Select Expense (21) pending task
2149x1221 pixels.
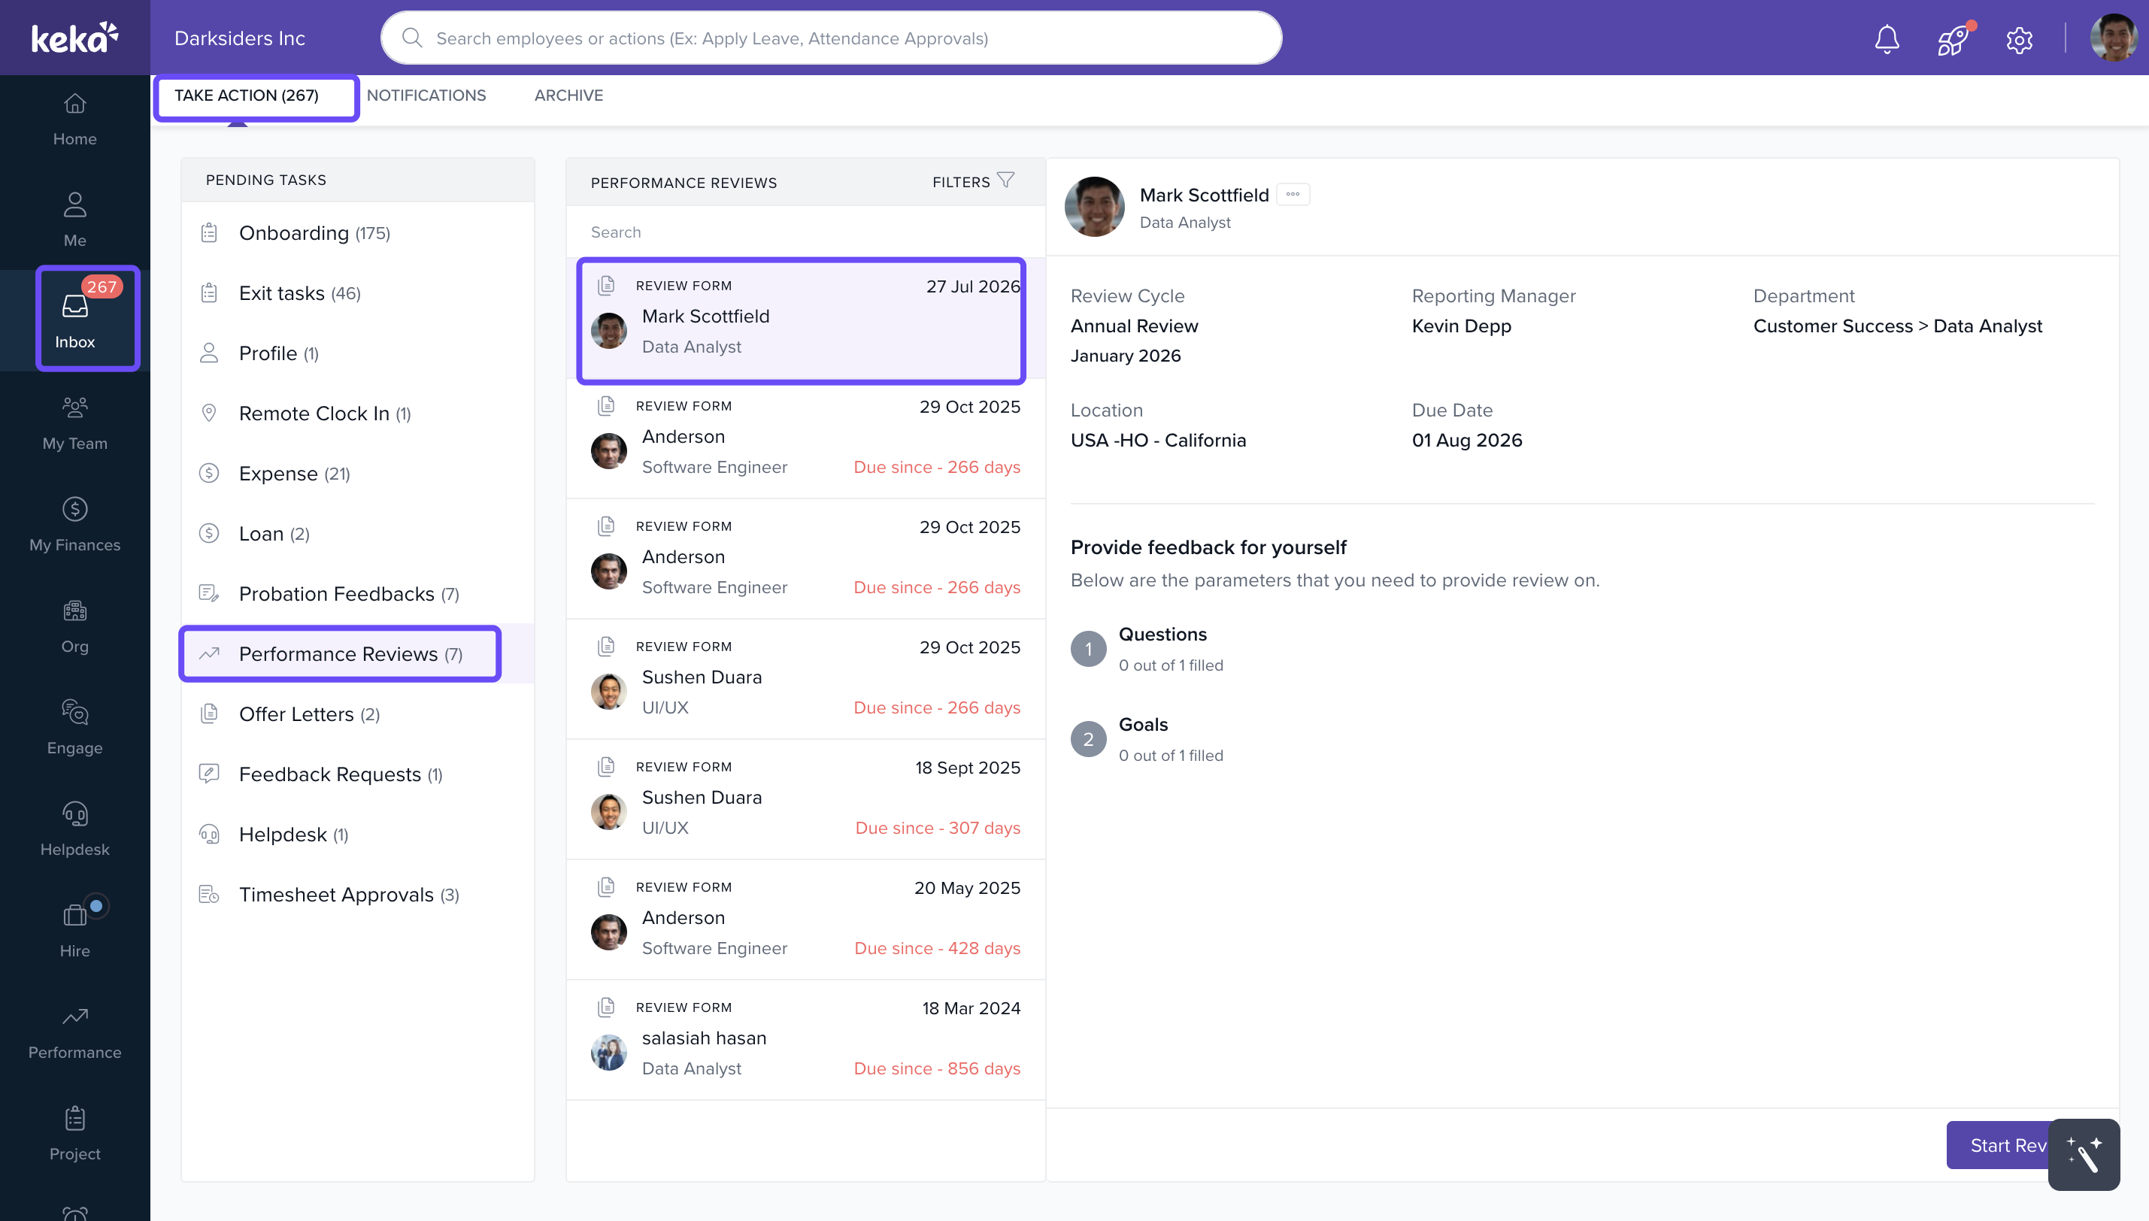pos(357,474)
